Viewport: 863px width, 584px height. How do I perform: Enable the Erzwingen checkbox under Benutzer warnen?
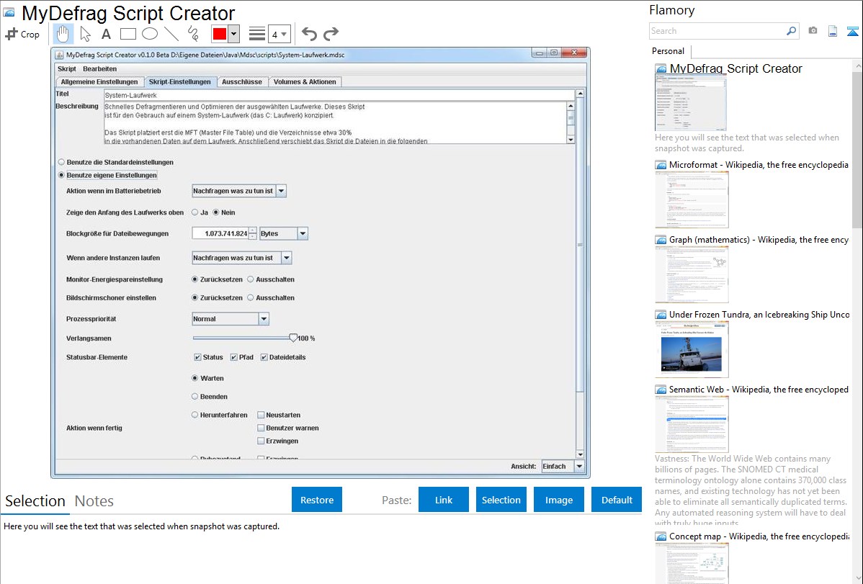[261, 441]
